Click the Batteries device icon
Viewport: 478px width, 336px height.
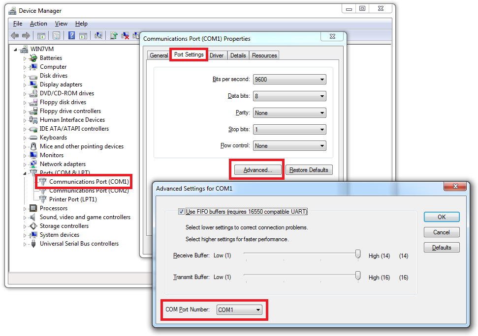click(x=33, y=58)
